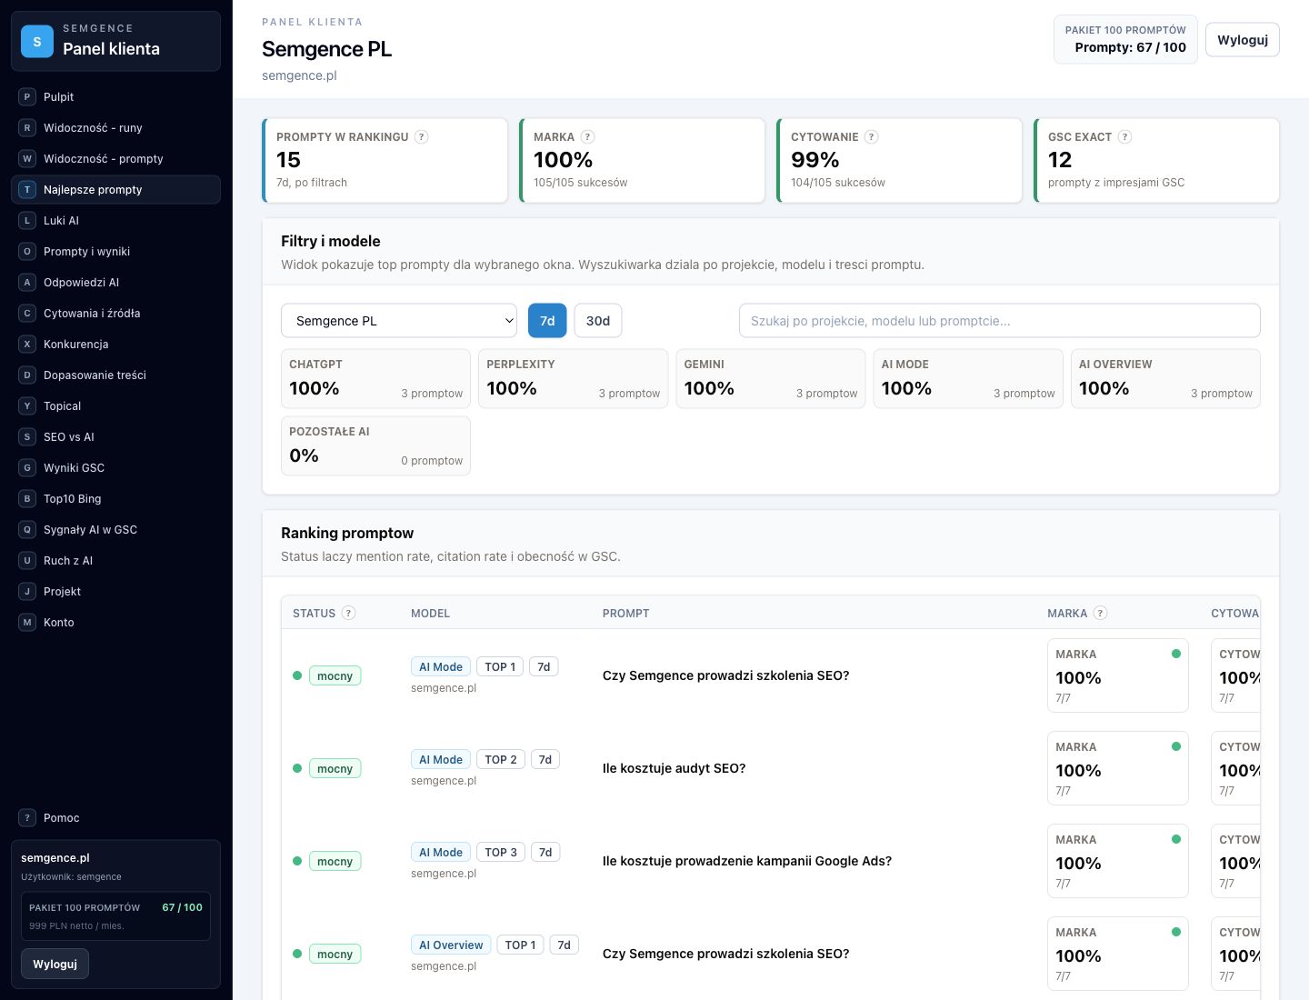Screen dimensions: 1309x1000
Task: Click the Pakiet 100 promptów counter in header
Action: coord(1125,40)
